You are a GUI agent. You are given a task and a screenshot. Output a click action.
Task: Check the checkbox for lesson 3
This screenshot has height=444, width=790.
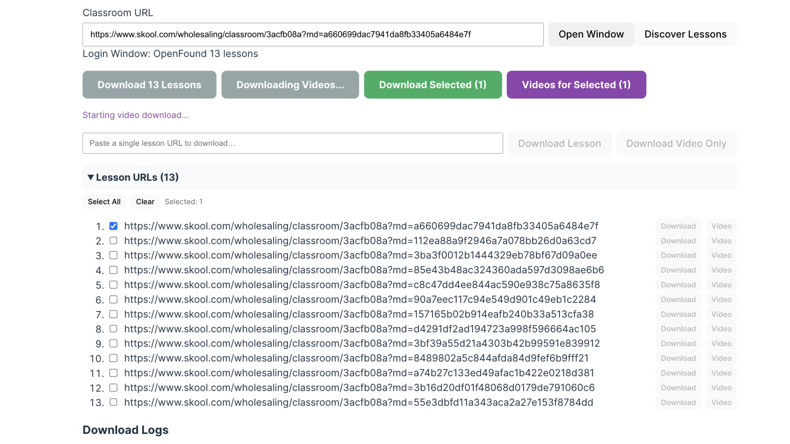[x=113, y=255]
